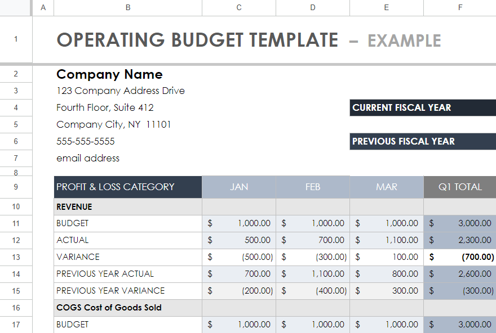This screenshot has height=333, width=496.
Task: Select February variance (300.00) cell
Action: (x=313, y=257)
